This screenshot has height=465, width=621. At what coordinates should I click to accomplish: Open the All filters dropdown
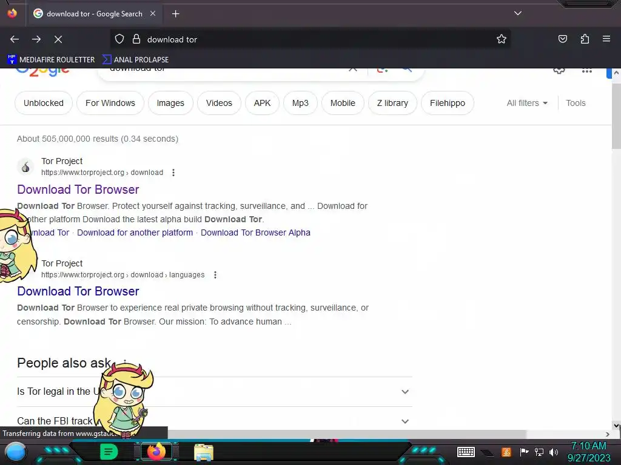527,103
